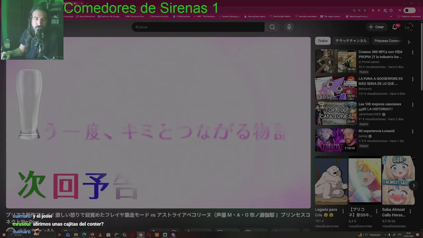423x238 pixels.
Task: Click the YouTube search magnifier button
Action: coord(272,27)
